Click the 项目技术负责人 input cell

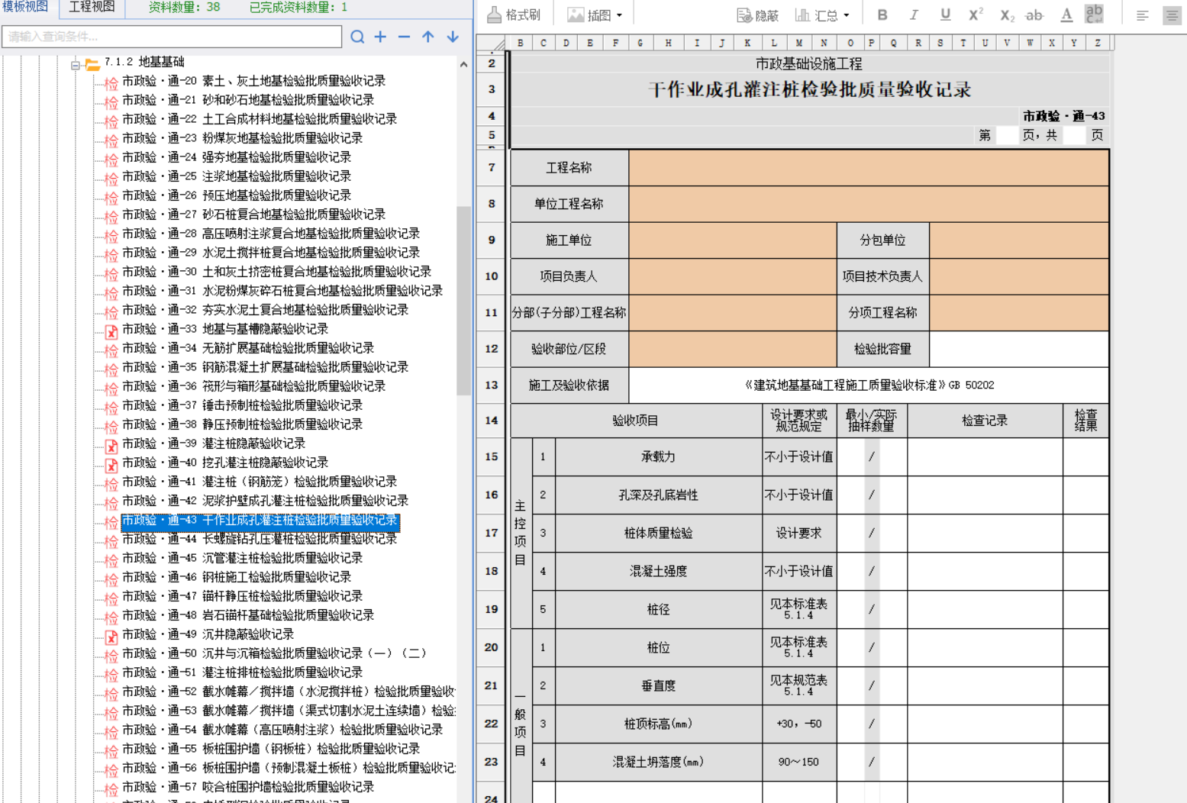tap(1019, 276)
